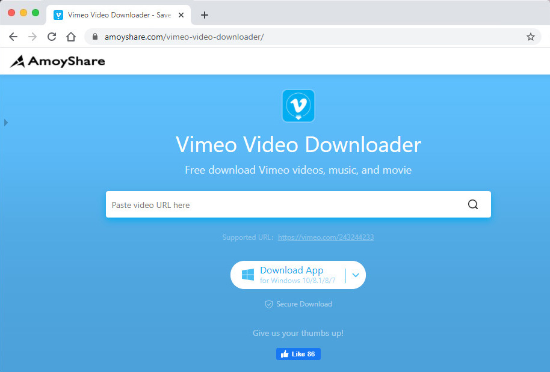Reload the current page
The width and height of the screenshot is (550, 372).
pyautogui.click(x=52, y=37)
